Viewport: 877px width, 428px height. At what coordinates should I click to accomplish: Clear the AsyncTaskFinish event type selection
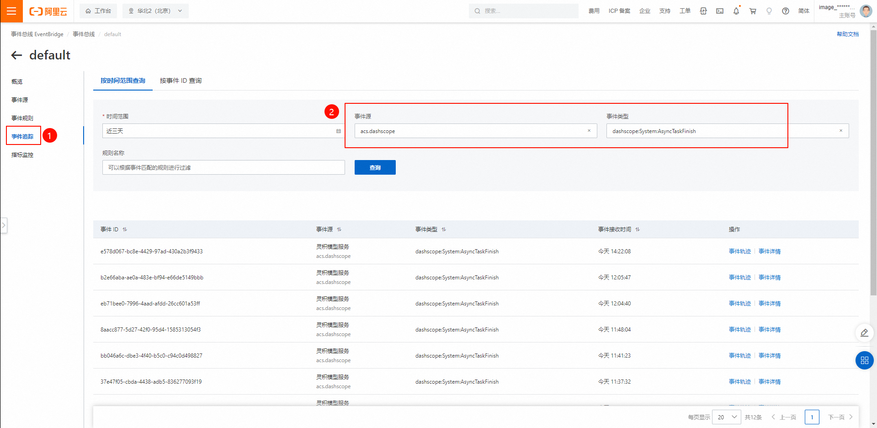point(841,131)
